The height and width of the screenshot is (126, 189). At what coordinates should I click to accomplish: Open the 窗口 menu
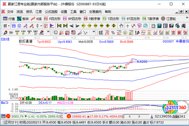click(83, 12)
